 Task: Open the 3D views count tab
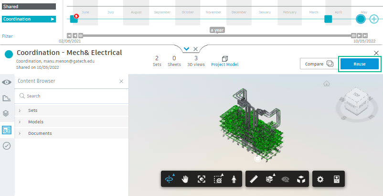pos(196,61)
